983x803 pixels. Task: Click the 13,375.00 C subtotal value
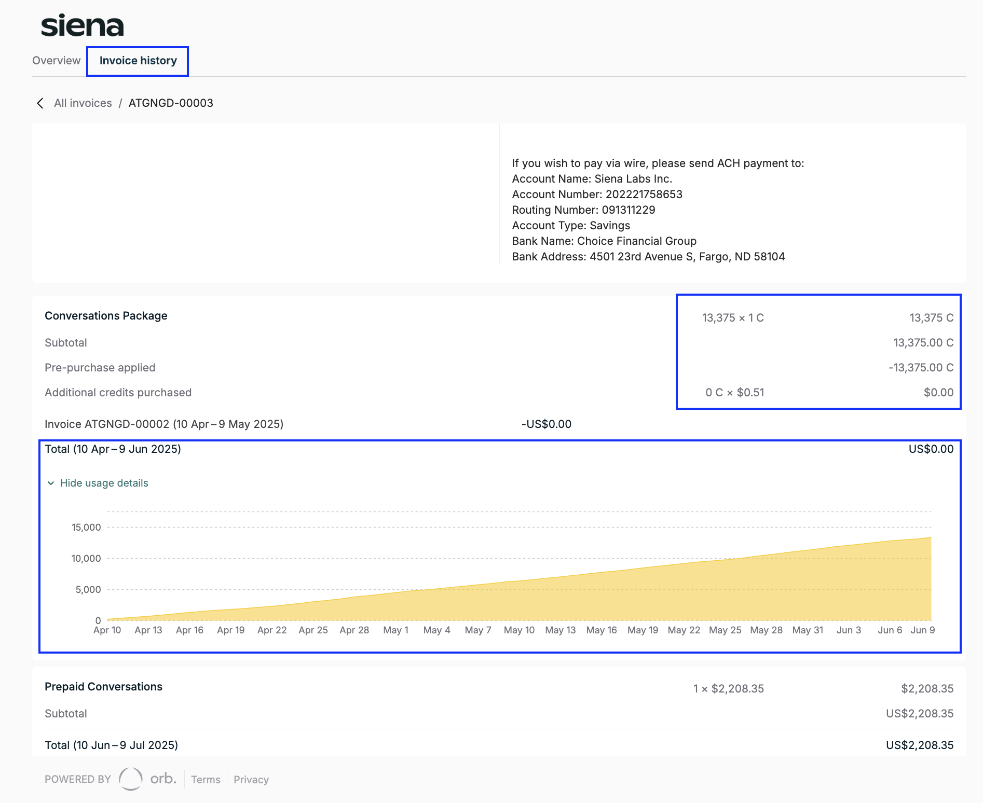(x=923, y=343)
